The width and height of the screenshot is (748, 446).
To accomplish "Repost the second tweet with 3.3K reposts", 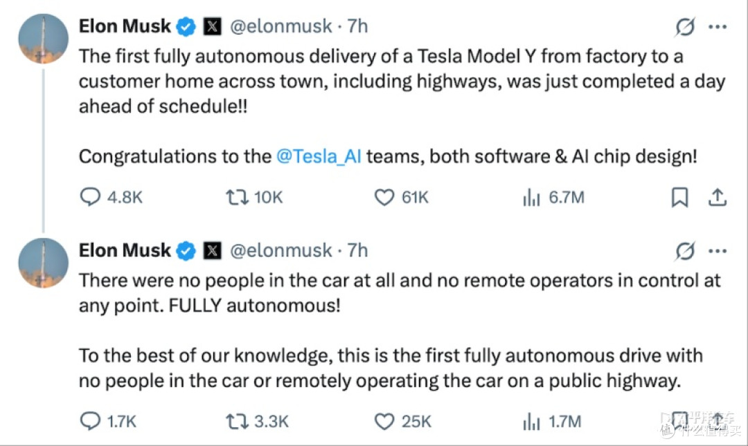I will 257,421.
